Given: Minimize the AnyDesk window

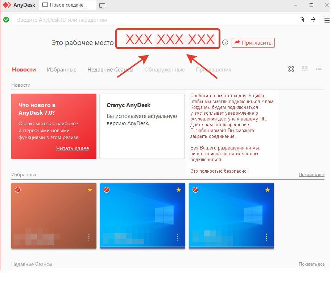Looking at the screenshot, I should [x=295, y=5].
